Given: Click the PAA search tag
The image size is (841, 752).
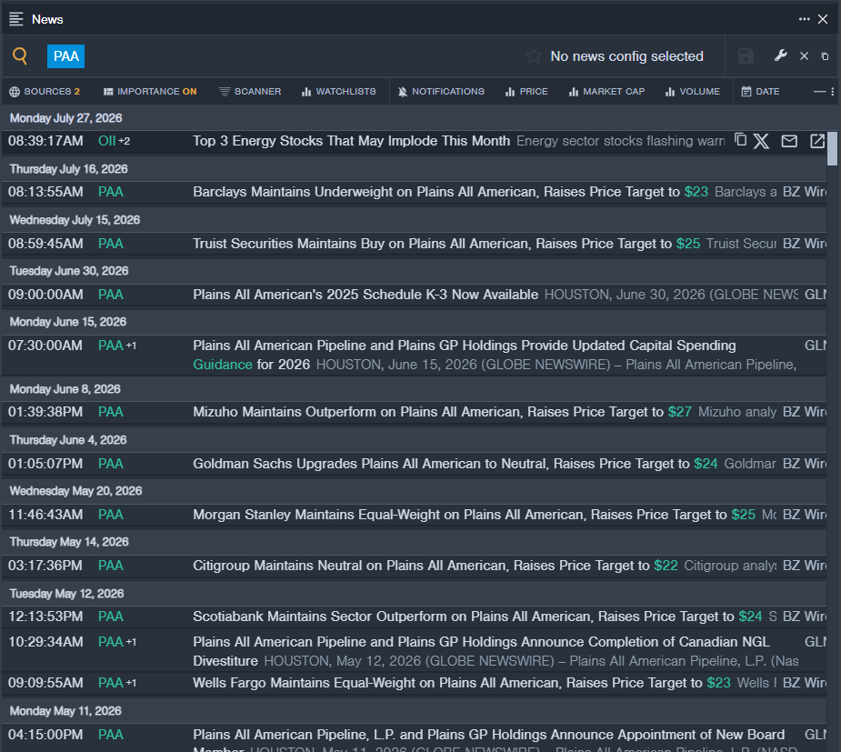Looking at the screenshot, I should pyautogui.click(x=66, y=56).
